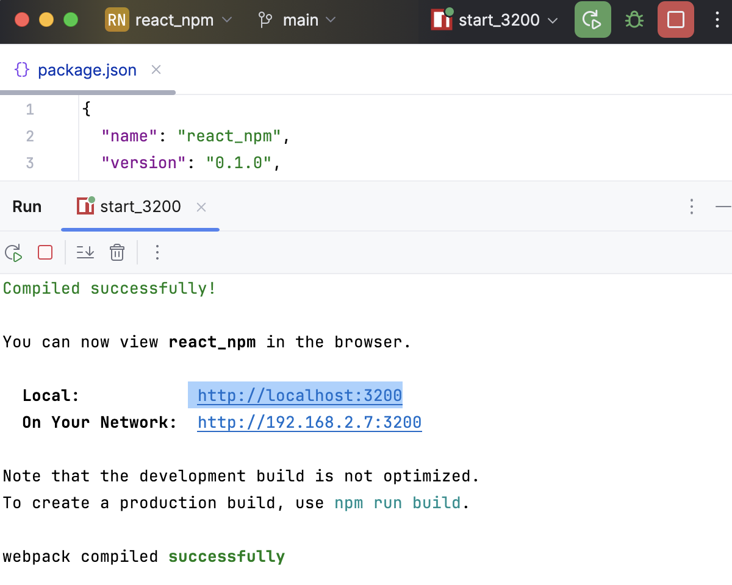Image resolution: width=732 pixels, height=585 pixels.
Task: Click the npm icon on the start_3200 run tab
Action: (x=85, y=207)
